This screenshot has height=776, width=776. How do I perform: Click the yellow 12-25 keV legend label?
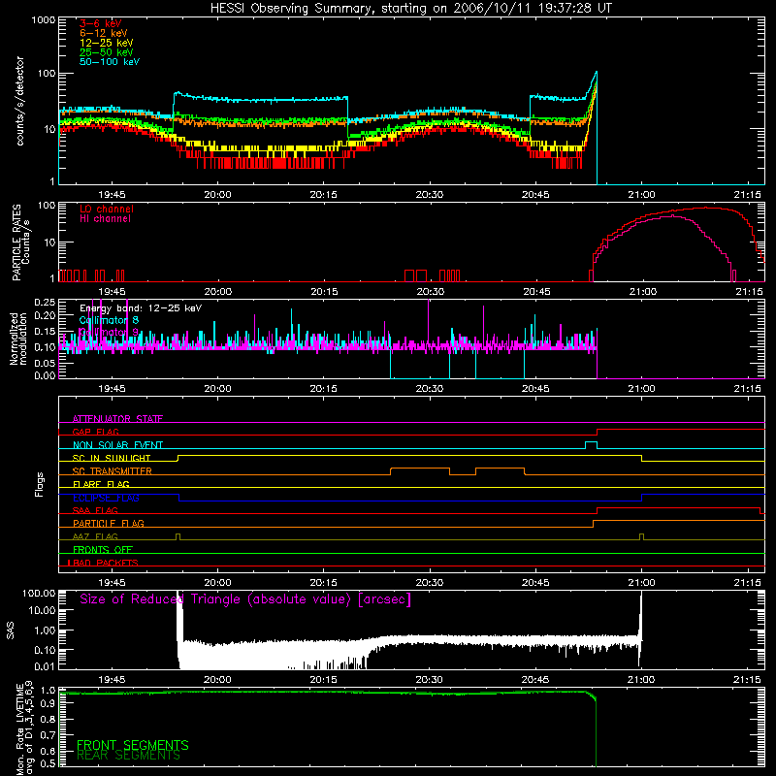tap(107, 43)
